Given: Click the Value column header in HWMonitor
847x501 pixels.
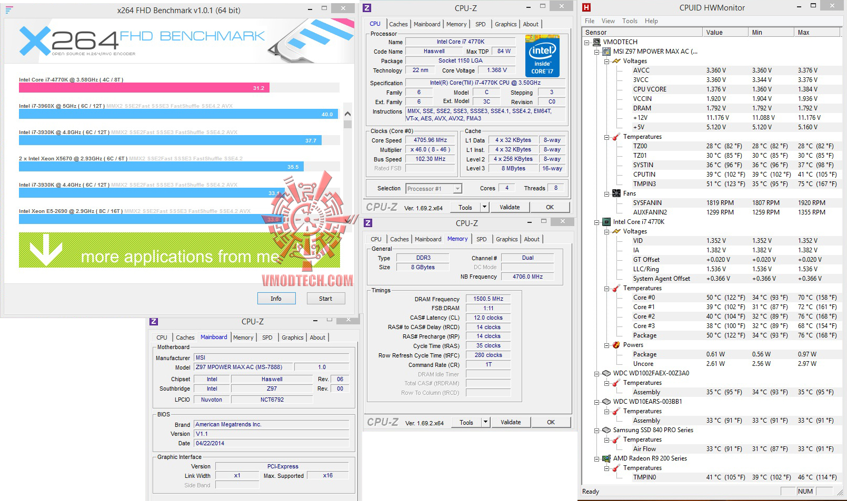Looking at the screenshot, I should click(x=725, y=33).
